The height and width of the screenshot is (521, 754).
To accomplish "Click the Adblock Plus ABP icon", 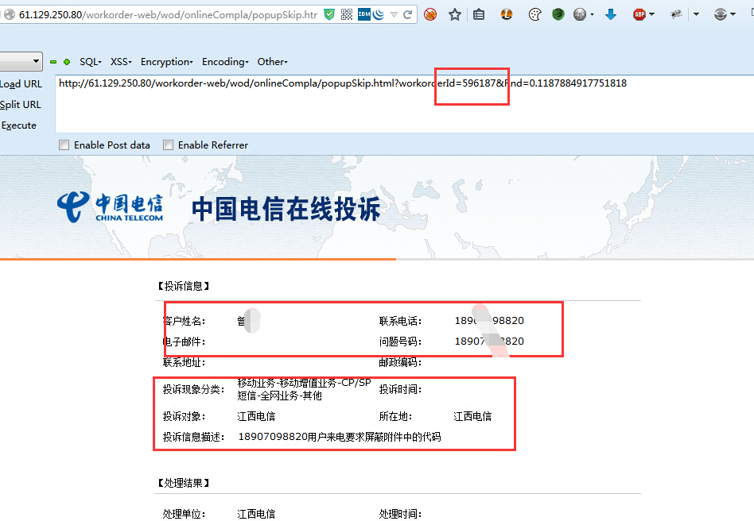I will [x=639, y=14].
